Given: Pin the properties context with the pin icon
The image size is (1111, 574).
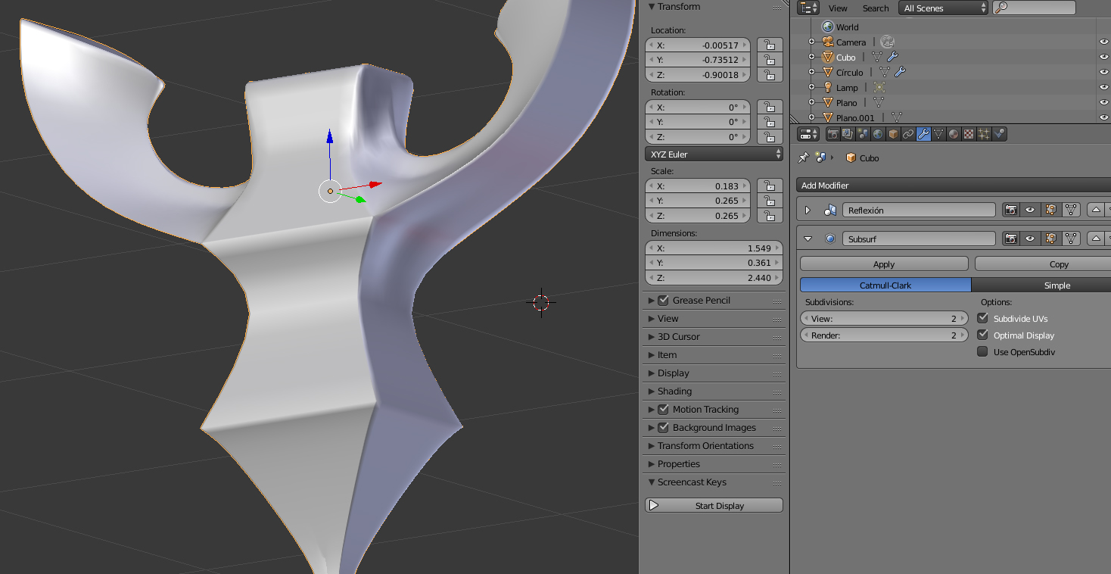Looking at the screenshot, I should click(804, 158).
